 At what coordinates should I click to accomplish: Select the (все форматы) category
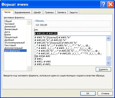[15, 51]
